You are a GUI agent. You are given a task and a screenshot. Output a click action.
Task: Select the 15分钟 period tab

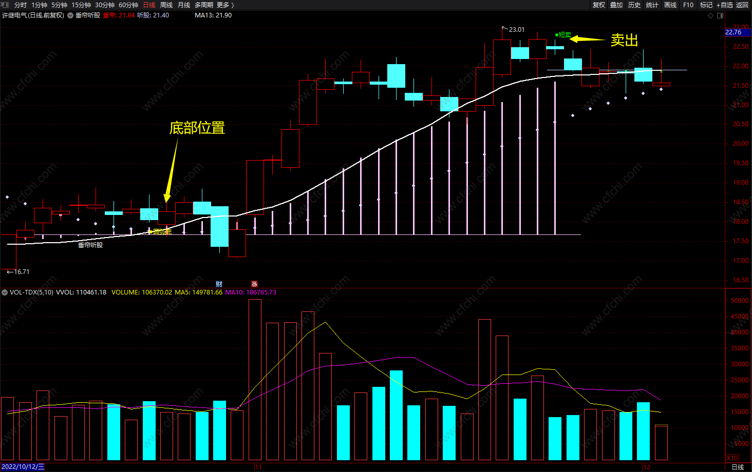coord(81,5)
